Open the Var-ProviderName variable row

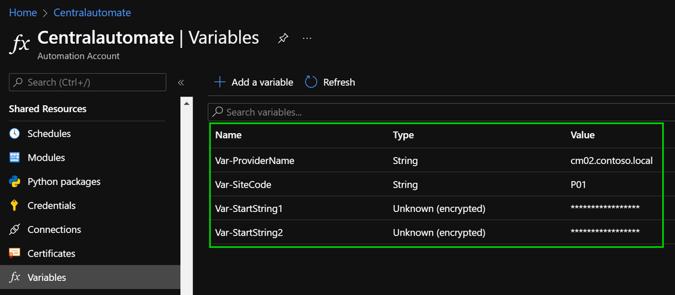[x=255, y=161]
